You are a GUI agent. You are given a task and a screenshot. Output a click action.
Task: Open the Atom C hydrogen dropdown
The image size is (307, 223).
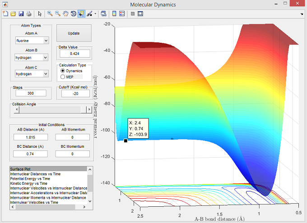pos(32,74)
